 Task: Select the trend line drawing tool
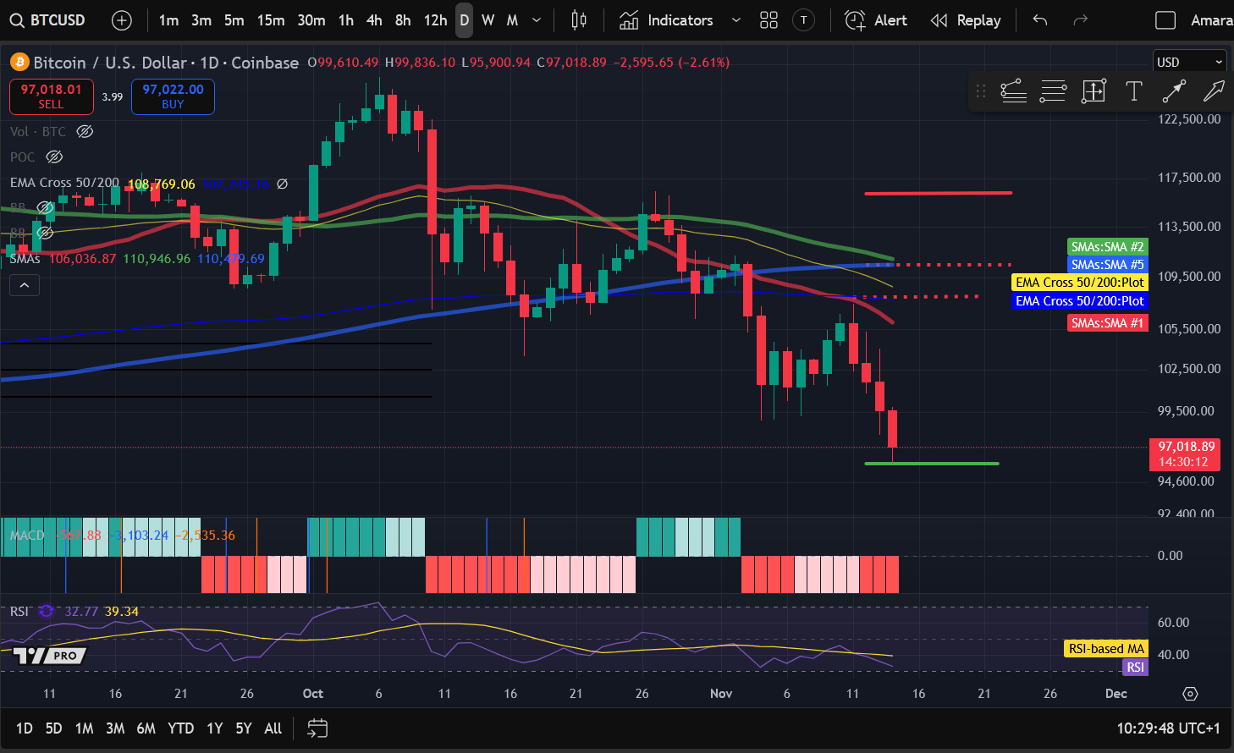1013,91
